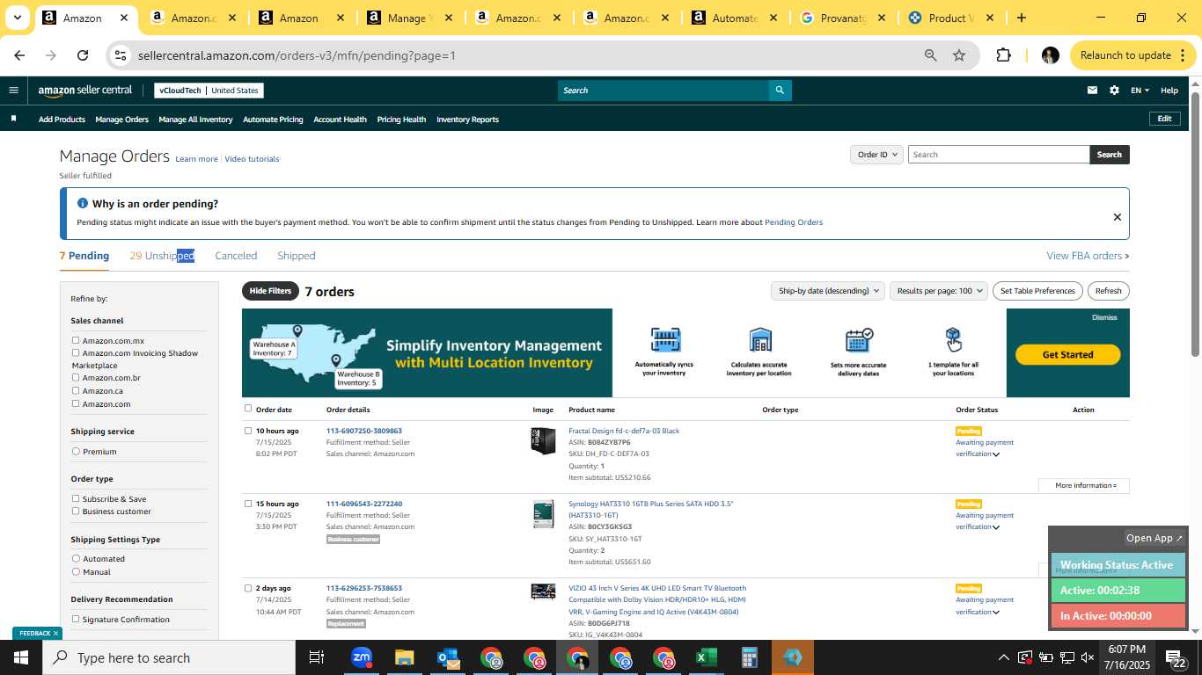Close the Feedback tag with X
Image resolution: width=1202 pixels, height=675 pixels.
tap(55, 633)
